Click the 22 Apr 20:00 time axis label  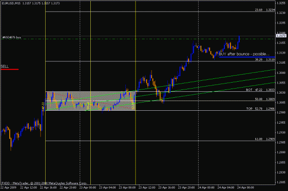pos(68,188)
